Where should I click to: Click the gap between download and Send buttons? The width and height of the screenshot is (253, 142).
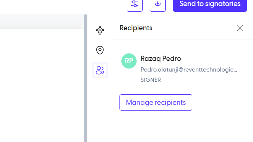pyautogui.click(x=169, y=5)
